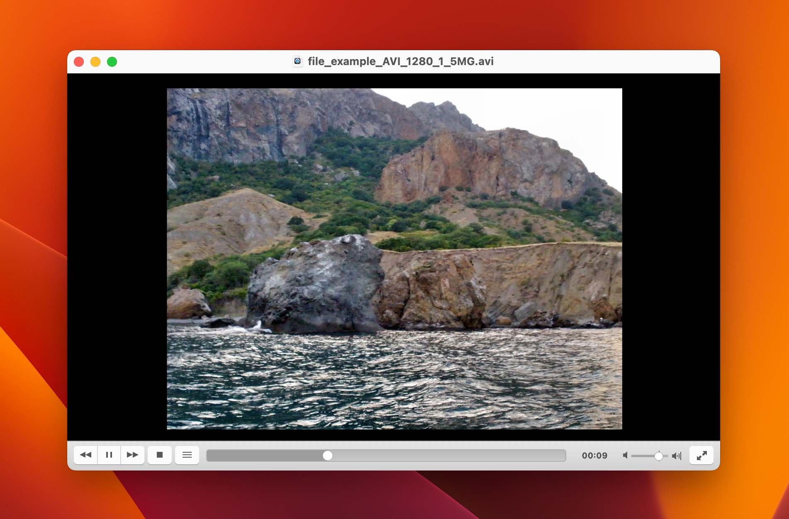Zoom the VLC window with green button
The height and width of the screenshot is (519, 789).
click(112, 62)
